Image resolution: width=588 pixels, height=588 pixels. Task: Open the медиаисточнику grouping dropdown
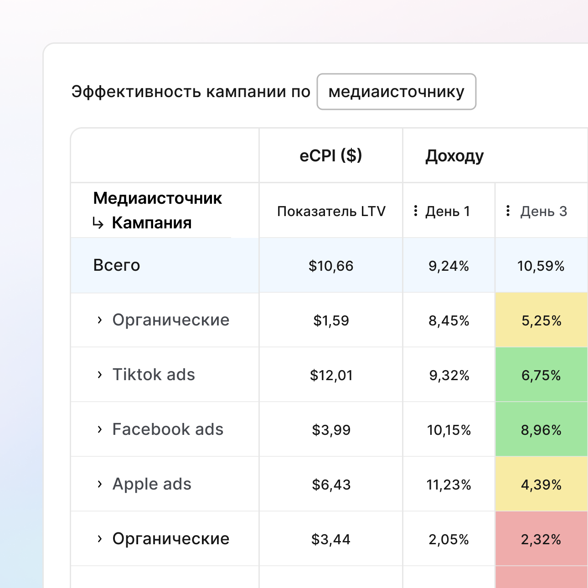pyautogui.click(x=396, y=92)
